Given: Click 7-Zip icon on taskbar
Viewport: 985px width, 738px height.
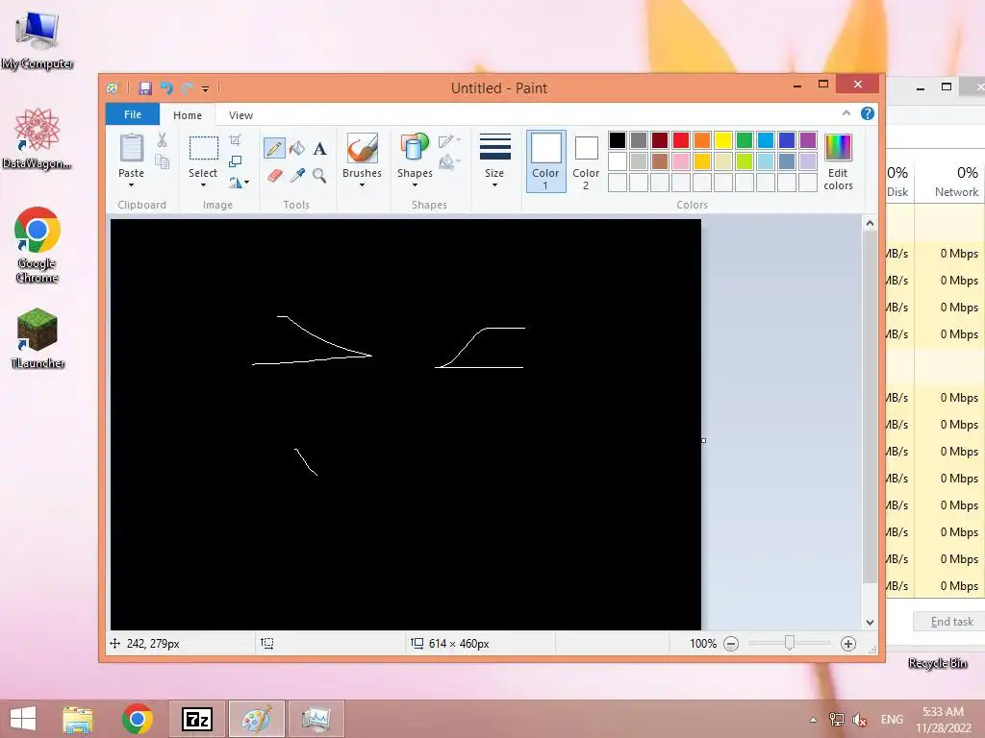Looking at the screenshot, I should (x=196, y=719).
